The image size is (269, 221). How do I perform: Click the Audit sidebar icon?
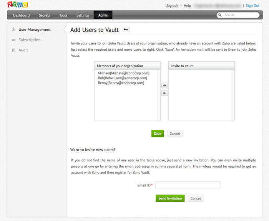13,50
